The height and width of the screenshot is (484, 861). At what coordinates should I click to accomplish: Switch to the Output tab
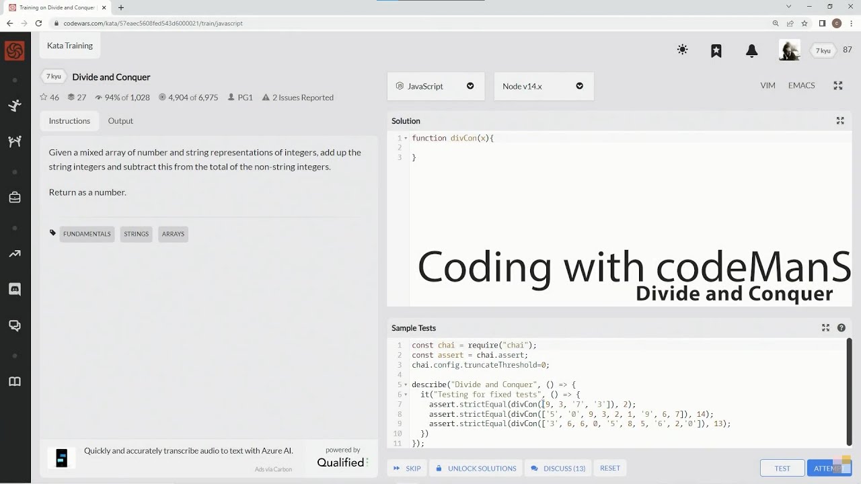coord(120,121)
